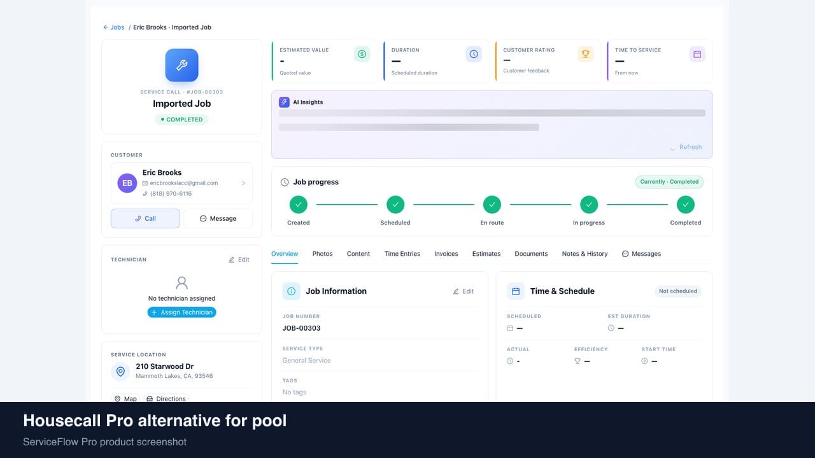Message the customer
The image size is (815, 458).
[x=218, y=218]
